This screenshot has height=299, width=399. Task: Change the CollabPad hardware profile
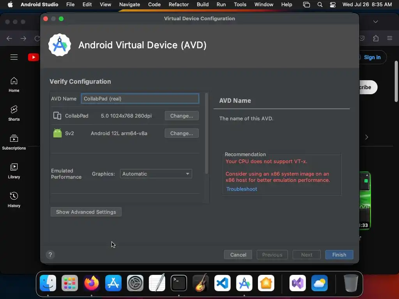(x=182, y=116)
